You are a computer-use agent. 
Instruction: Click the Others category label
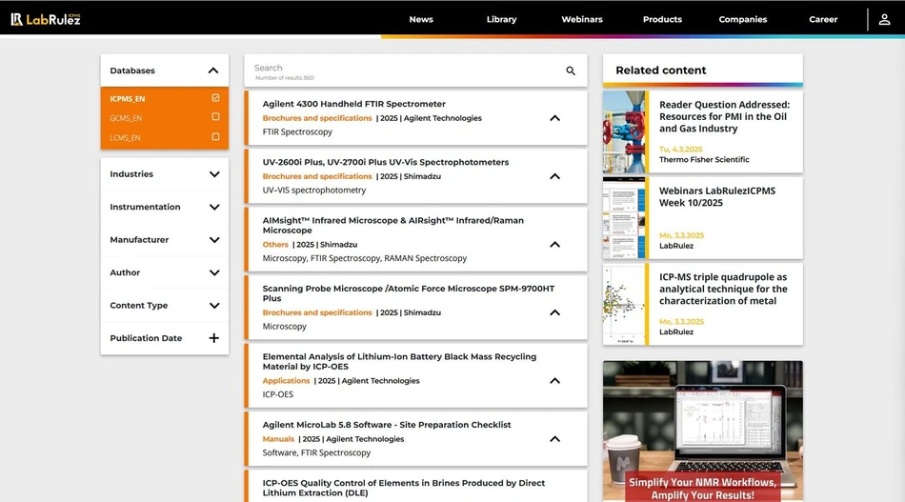(x=275, y=245)
